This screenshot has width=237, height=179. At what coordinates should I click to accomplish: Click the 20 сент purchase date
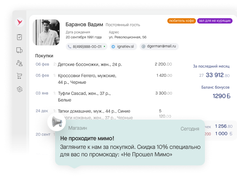(43, 134)
